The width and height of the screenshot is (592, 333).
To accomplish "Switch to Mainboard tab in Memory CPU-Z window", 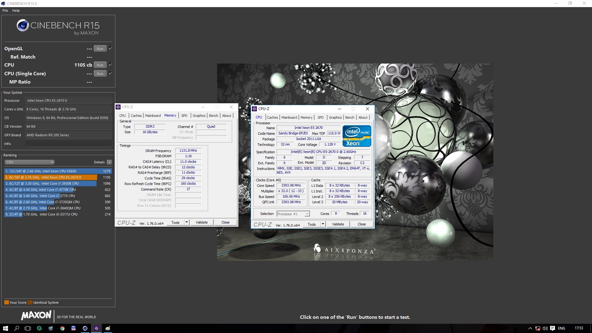I will (x=153, y=116).
